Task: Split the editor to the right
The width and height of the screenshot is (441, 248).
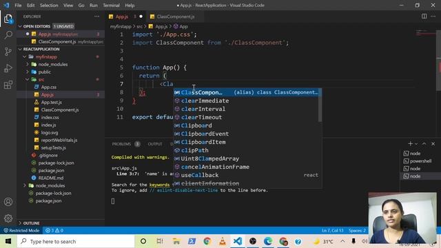Action: point(424,17)
